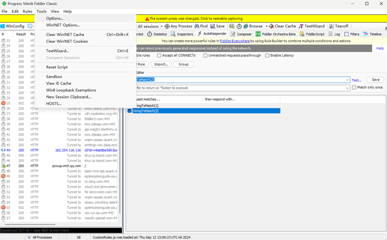Check the Enable Latency option
This screenshot has width=387, height=240.
(267, 56)
